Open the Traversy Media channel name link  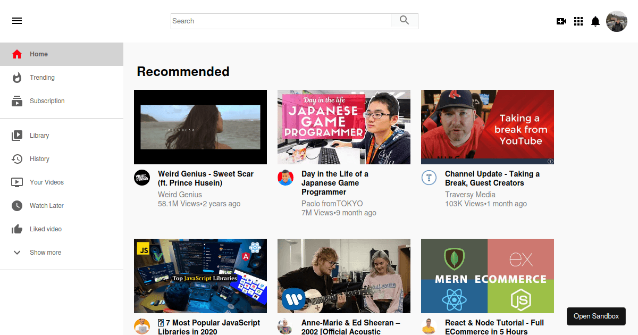[470, 195]
